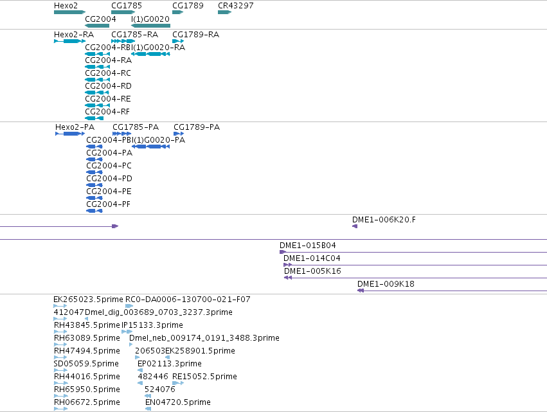Click the CG2004-PA protein glyph
The width and height of the screenshot is (547, 412).
pyautogui.click(x=94, y=159)
